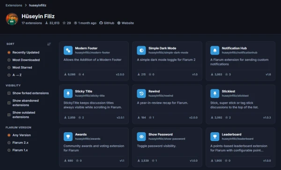Image resolution: width=281 pixels, height=170 pixels.
Task: Click huseyinfiliz/notificationhub package name
Action: click(239, 53)
